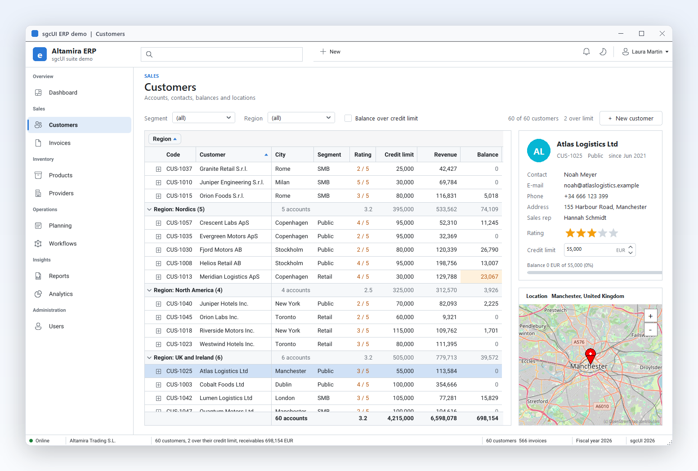Sort by the Customer column header
Viewport: 698px width, 471px height.
pos(233,155)
